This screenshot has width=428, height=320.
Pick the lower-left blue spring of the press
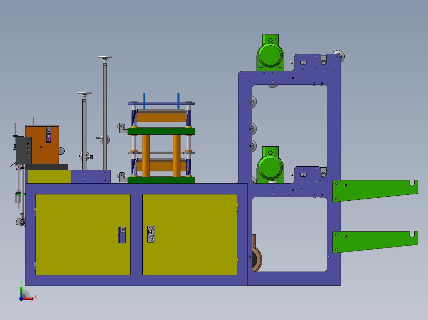click(x=134, y=167)
